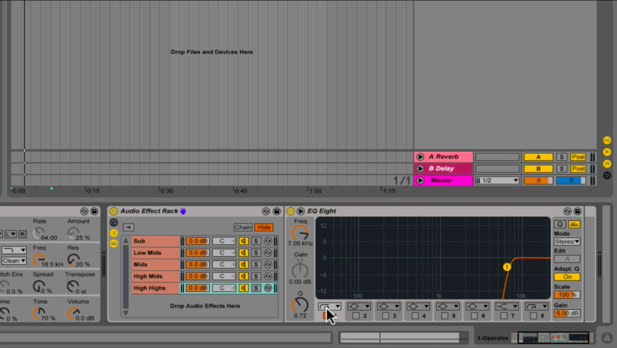Hot-swap the Sub chain
Viewport: 617px width, 348px height.
coord(268,241)
